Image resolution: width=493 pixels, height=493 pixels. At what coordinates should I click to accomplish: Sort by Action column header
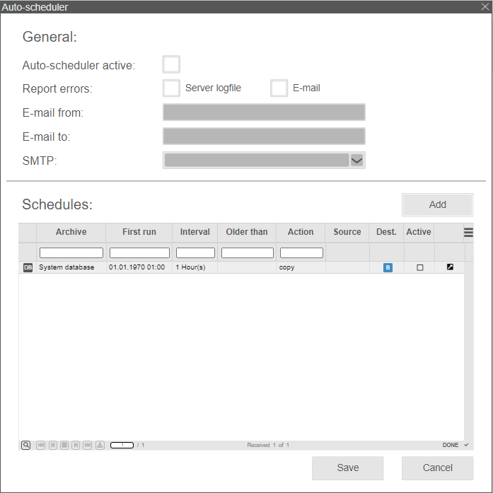click(301, 232)
